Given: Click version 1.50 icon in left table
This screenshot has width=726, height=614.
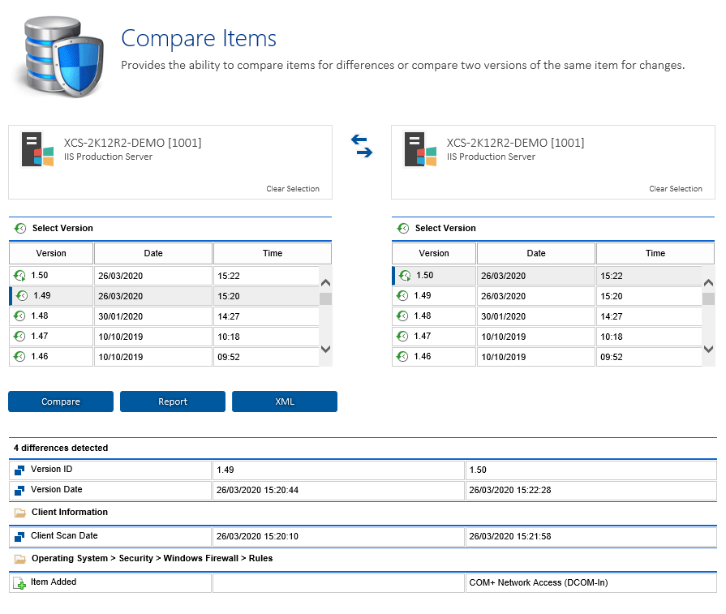Looking at the screenshot, I should point(19,276).
